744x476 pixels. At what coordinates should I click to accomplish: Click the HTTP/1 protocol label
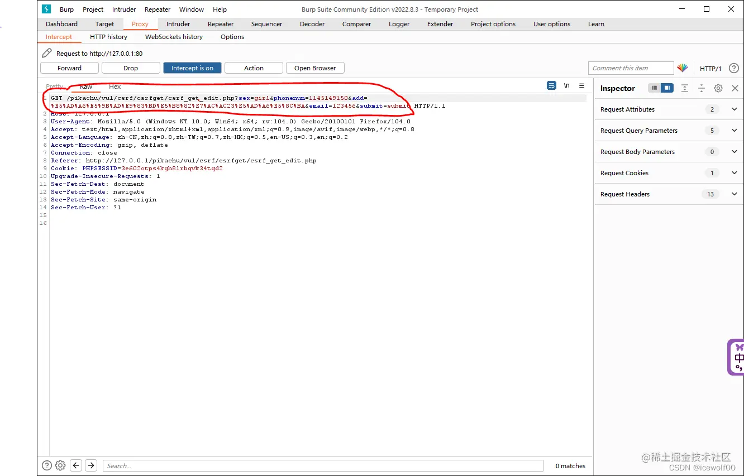point(710,69)
